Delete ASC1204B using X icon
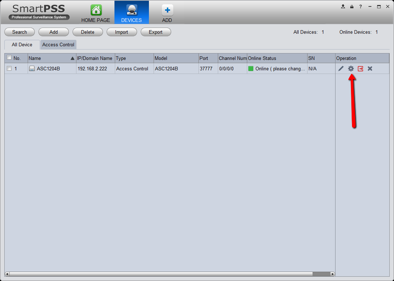This screenshot has width=394, height=281. click(x=370, y=69)
